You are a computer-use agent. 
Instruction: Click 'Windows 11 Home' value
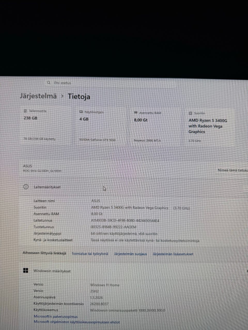click(105, 285)
